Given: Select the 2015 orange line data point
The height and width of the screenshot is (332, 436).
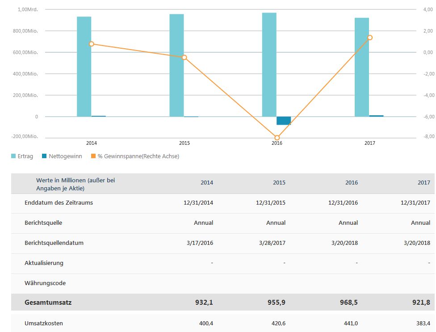Looking at the screenshot, I should click(184, 57).
